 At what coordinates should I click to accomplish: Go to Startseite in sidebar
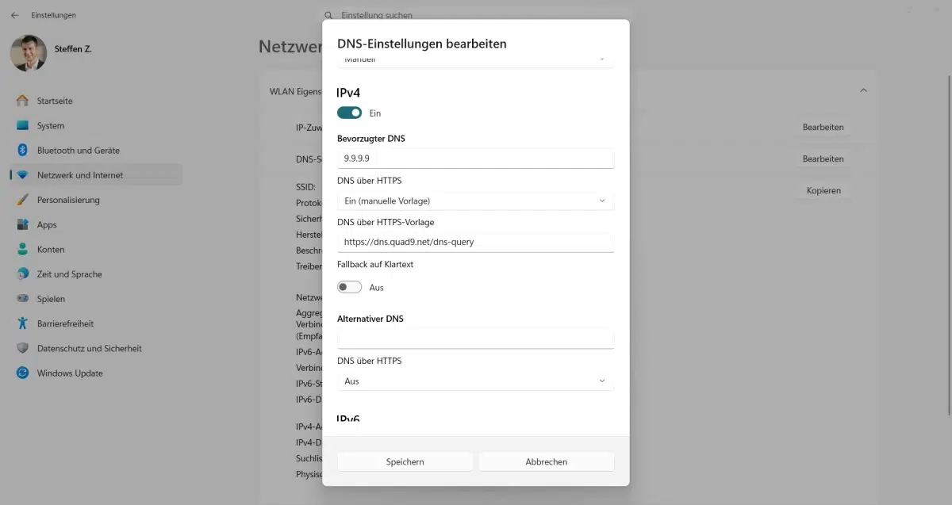point(55,101)
